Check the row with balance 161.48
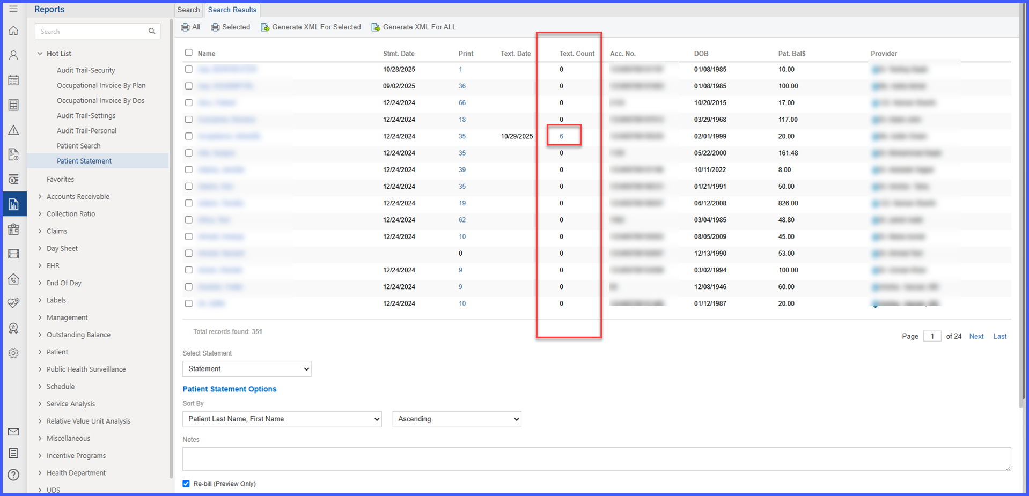Screen dimensions: 1029x496 coord(189,153)
